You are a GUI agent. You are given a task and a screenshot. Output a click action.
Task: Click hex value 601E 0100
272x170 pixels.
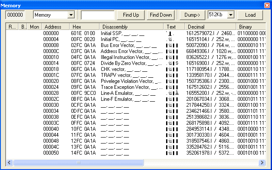coord(83,33)
